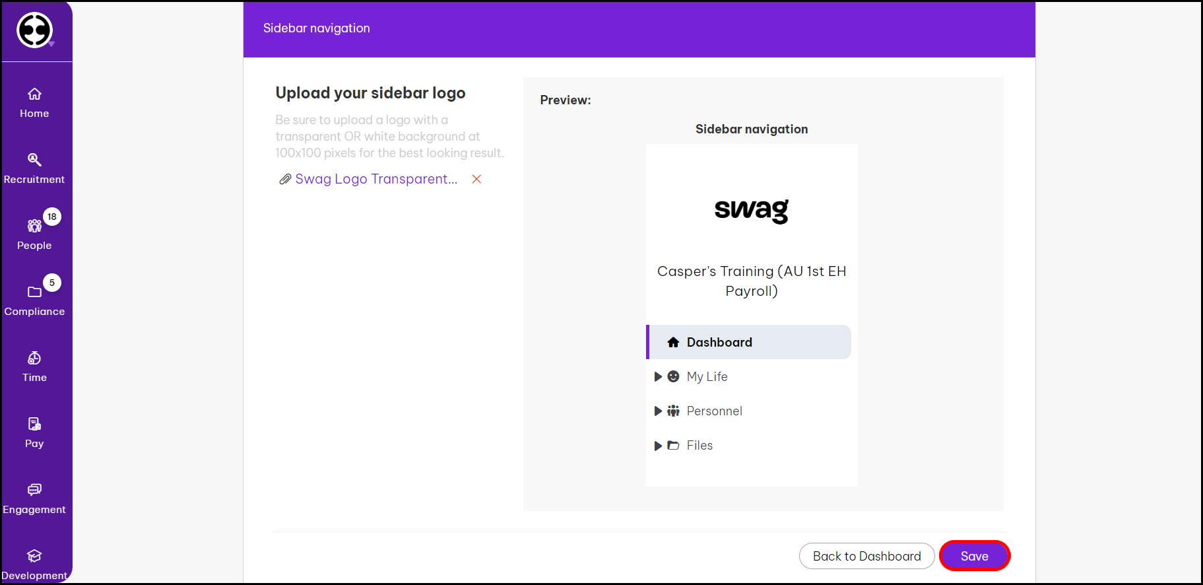Click the My Life smiley icon
Screen dimensions: 1203x585
pyautogui.click(x=673, y=376)
